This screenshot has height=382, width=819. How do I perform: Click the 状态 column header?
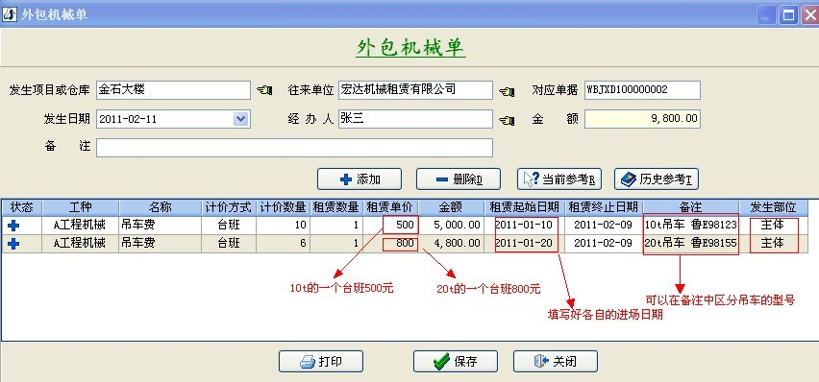click(21, 207)
